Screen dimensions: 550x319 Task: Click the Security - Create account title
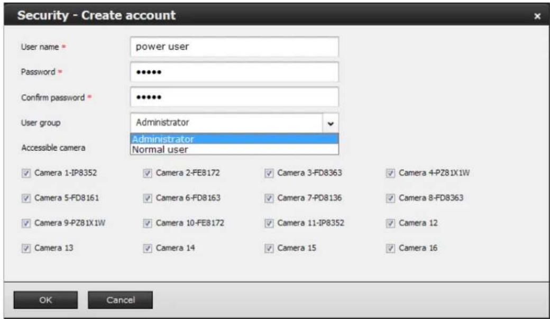pos(96,15)
